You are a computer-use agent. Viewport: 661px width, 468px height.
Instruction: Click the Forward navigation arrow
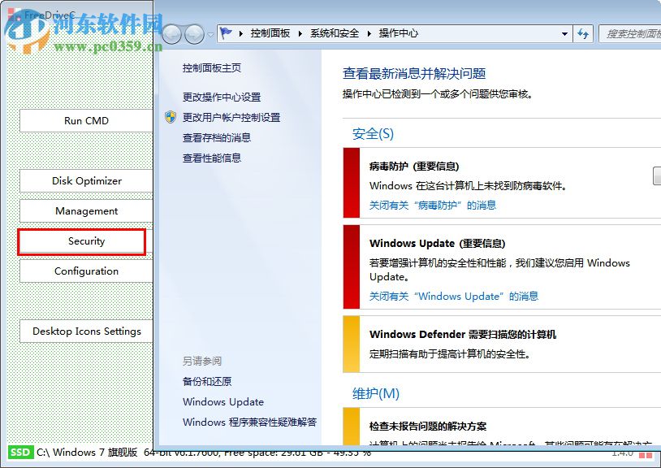point(194,34)
